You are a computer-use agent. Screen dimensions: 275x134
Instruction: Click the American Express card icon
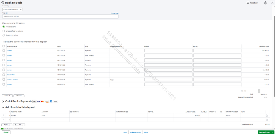[51, 101]
